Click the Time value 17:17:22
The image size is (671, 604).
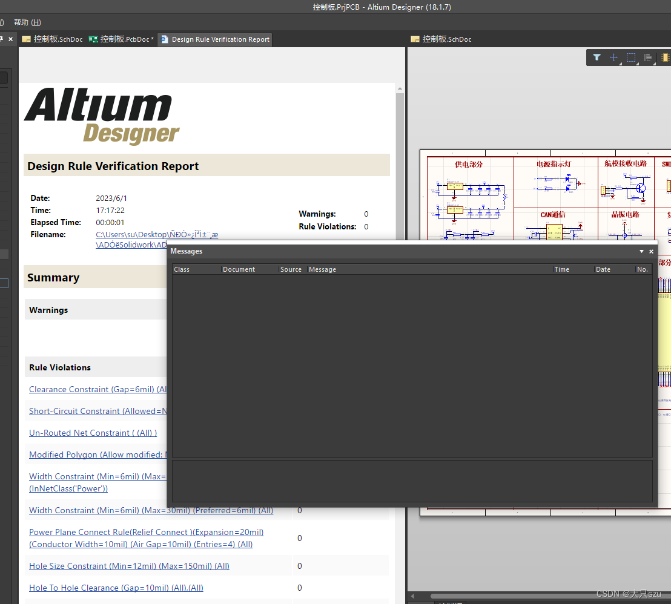click(110, 211)
